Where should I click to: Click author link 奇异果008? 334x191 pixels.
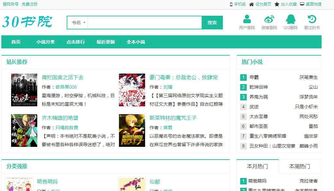point(66,87)
